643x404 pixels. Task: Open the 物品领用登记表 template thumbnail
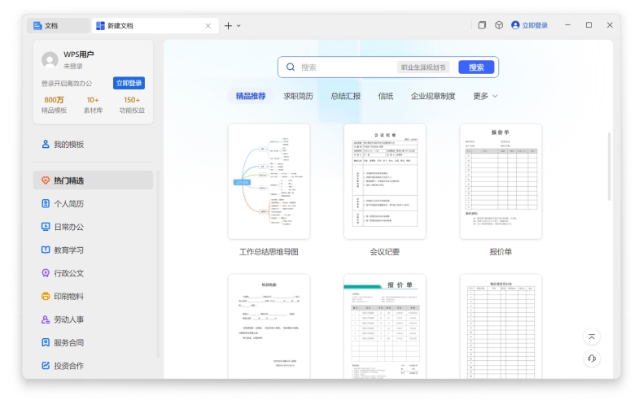coord(501,327)
